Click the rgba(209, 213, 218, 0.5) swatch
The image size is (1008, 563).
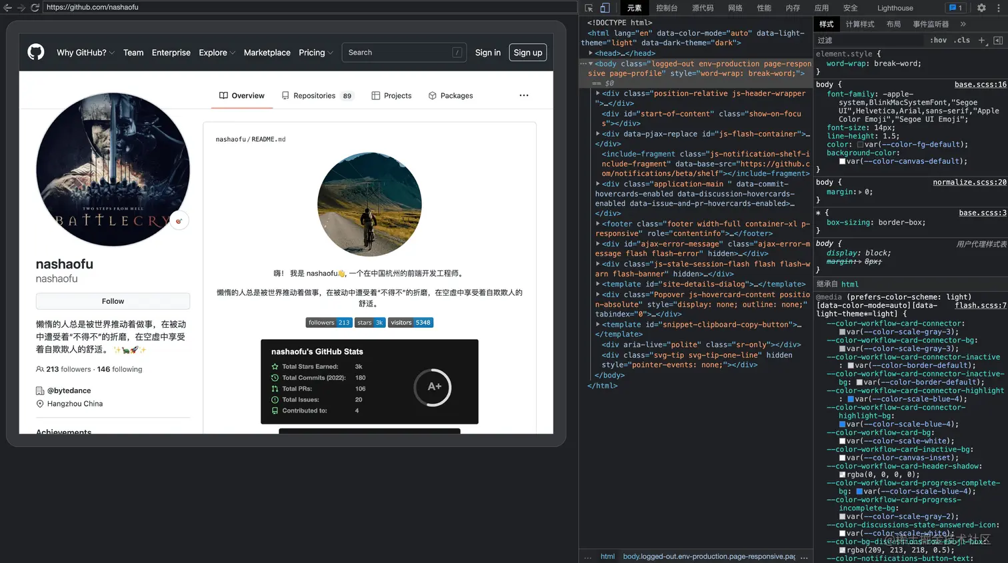[x=842, y=550]
